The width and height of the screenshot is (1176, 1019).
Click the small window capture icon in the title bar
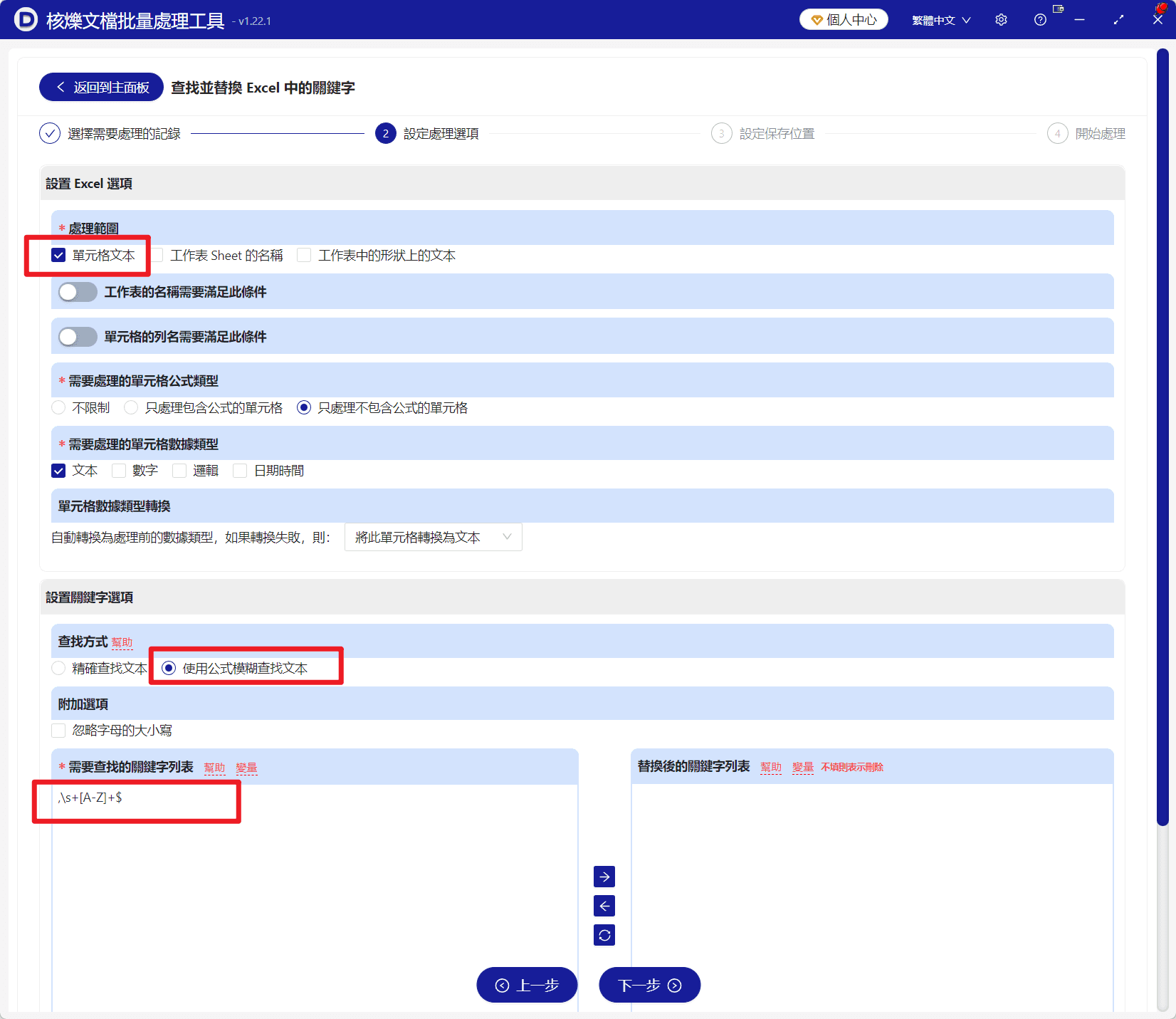coord(1058,9)
